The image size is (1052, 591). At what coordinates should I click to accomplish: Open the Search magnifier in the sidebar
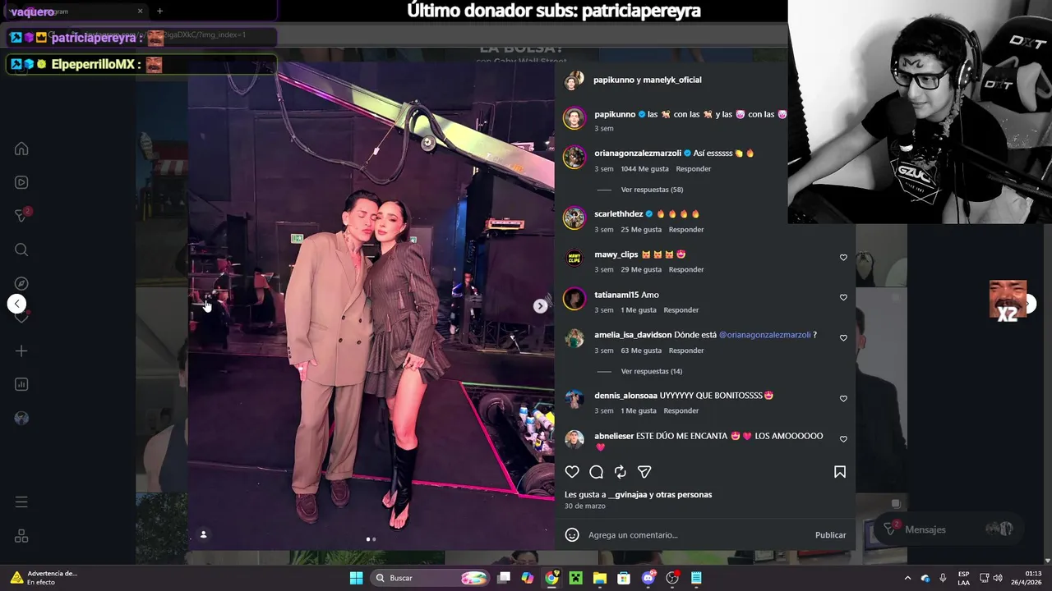click(x=21, y=250)
